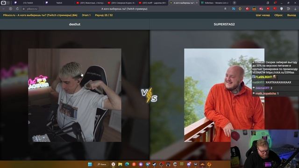Close the 'А кого выберешь ты' tab

pos(197,3)
